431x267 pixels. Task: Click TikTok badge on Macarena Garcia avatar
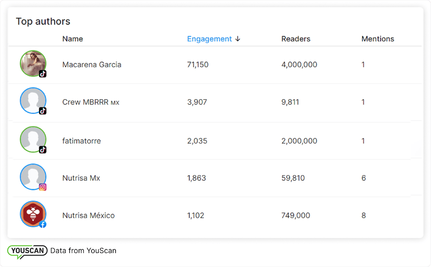click(42, 74)
